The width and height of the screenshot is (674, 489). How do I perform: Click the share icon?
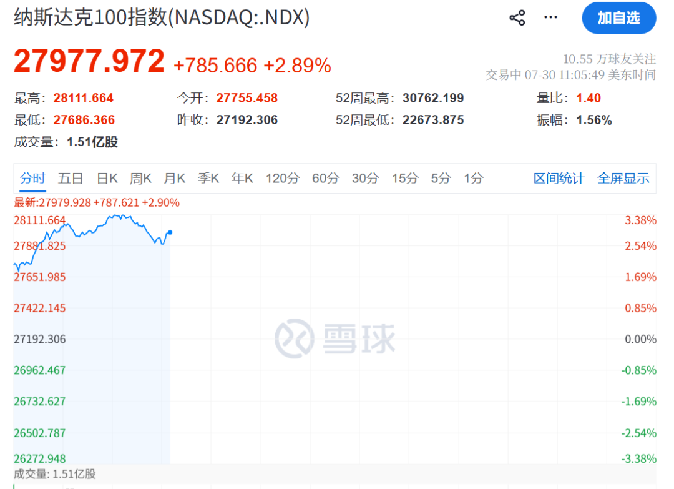pyautogui.click(x=517, y=17)
